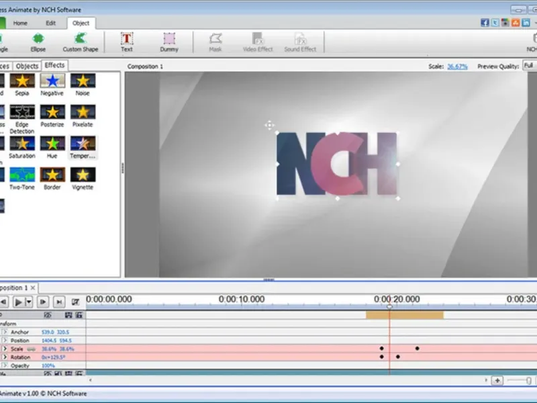The height and width of the screenshot is (403, 537).
Task: Expand the Anchor property
Action: coord(5,332)
